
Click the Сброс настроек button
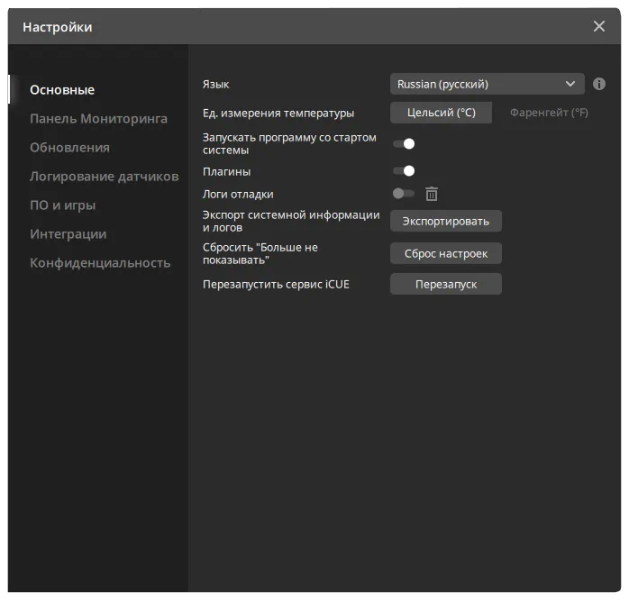point(445,253)
